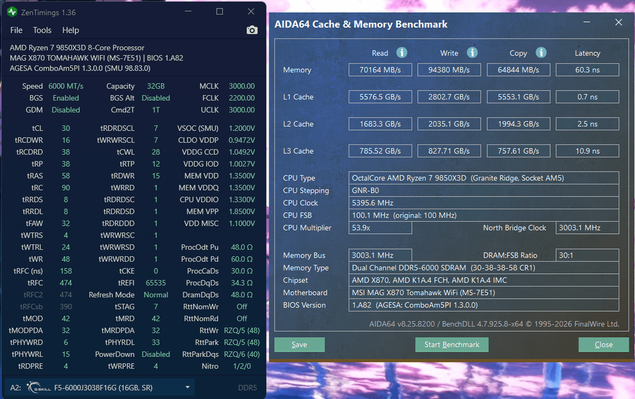Click the ZenTimings app logo icon

coord(12,12)
